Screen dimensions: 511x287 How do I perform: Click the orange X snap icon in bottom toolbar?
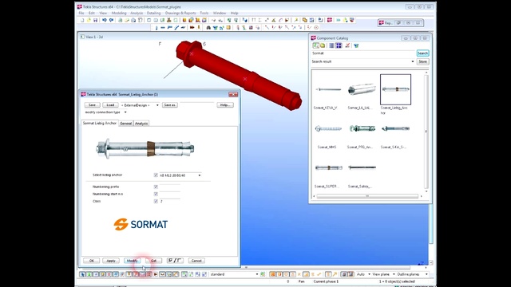[x=299, y=274]
